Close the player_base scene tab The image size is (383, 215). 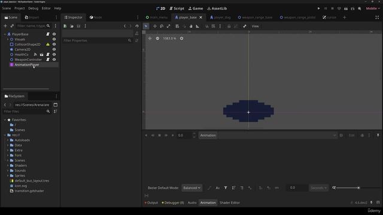201,17
